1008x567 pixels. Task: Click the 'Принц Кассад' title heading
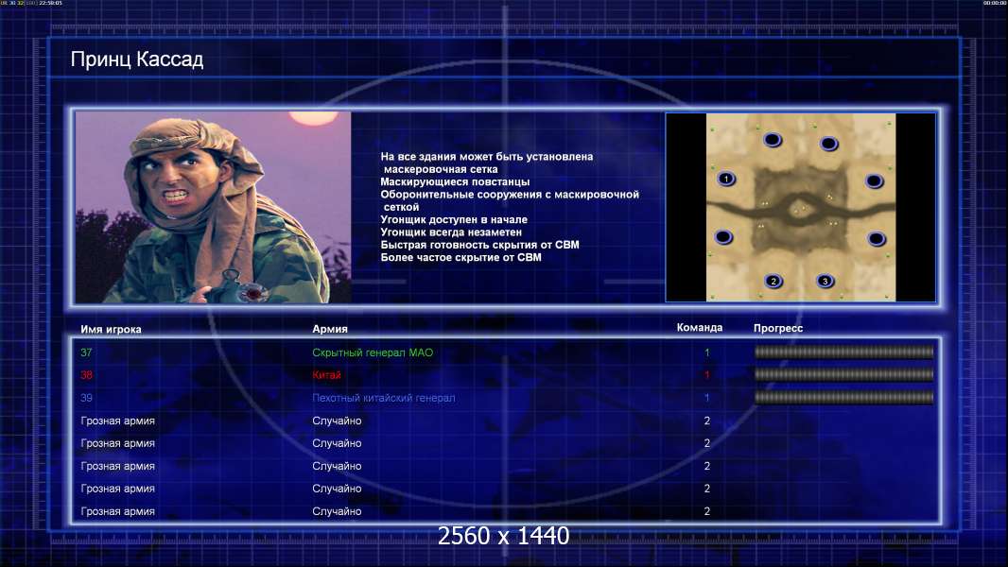click(137, 60)
